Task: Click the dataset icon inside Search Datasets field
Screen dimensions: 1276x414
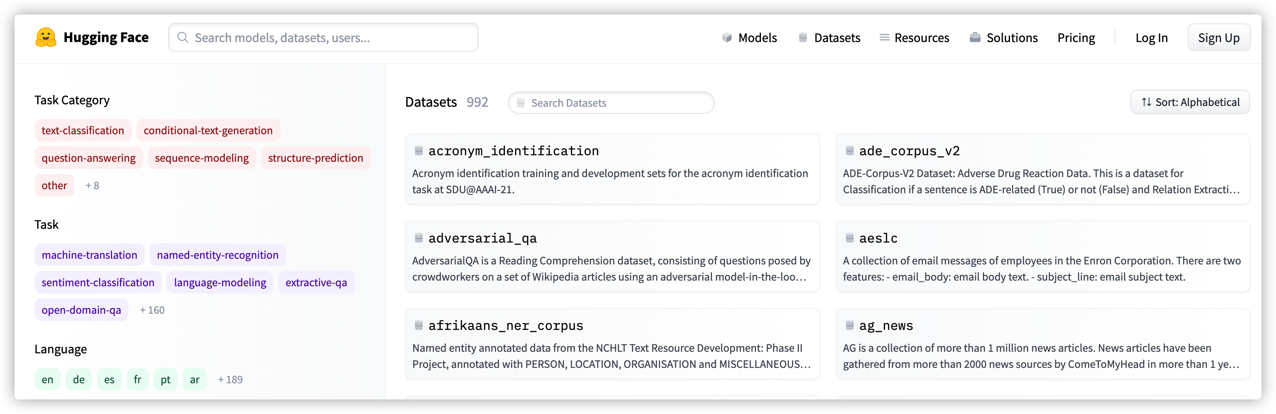Action: click(x=521, y=103)
